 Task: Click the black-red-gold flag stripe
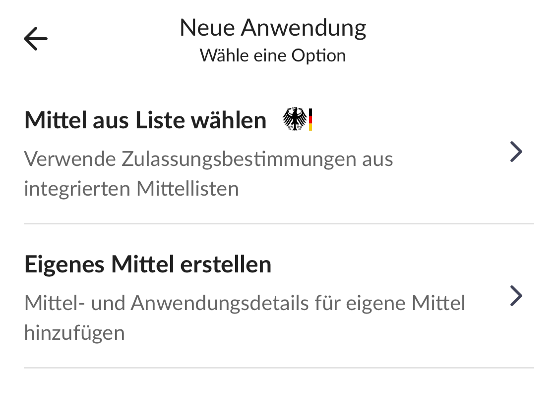(310, 119)
